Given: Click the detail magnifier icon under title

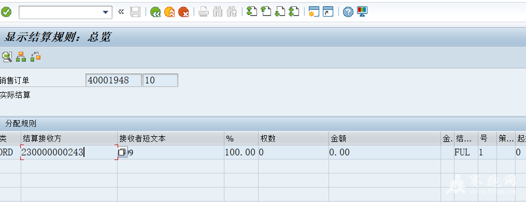Looking at the screenshot, I should (x=7, y=57).
